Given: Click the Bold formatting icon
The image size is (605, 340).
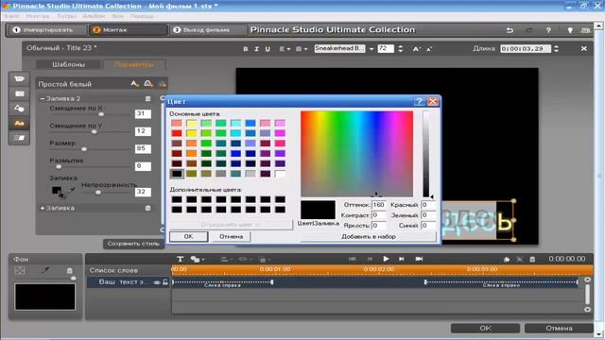Looking at the screenshot, I should (246, 49).
